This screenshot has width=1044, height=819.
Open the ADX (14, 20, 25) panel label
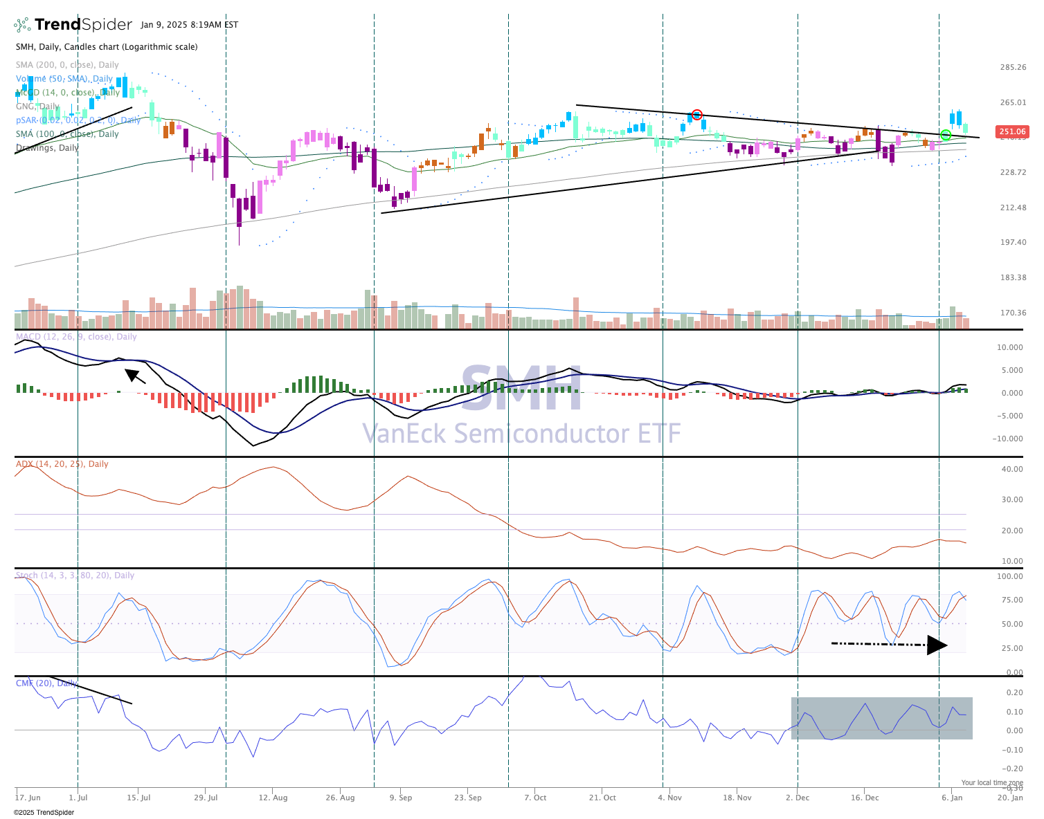(x=62, y=464)
